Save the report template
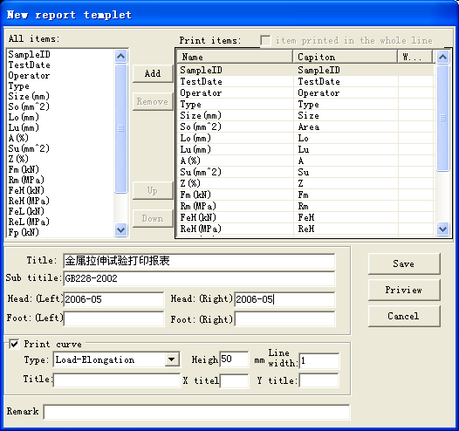 (x=404, y=264)
